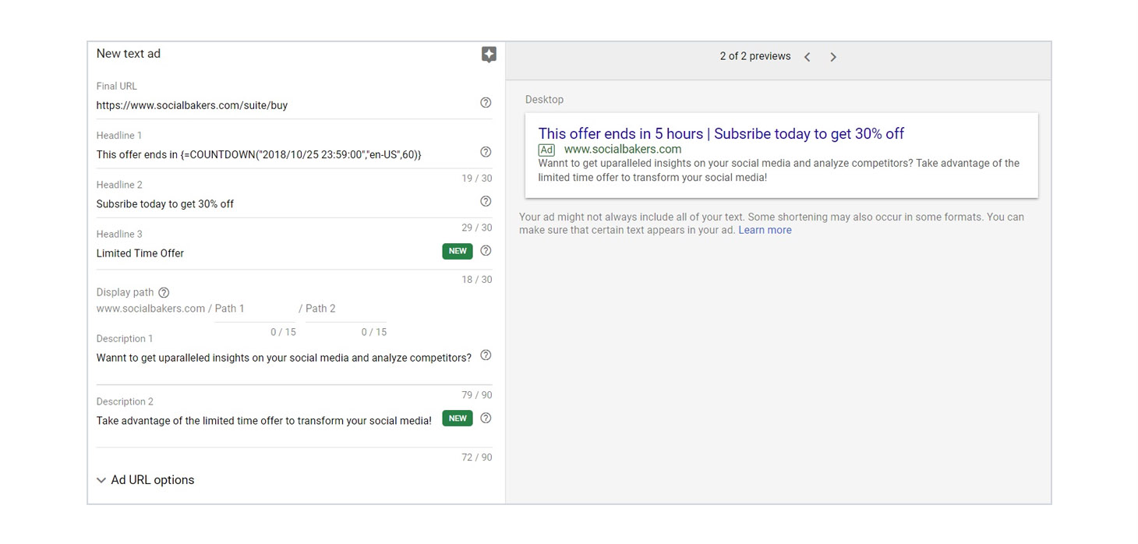Open help icon for Headline 2
This screenshot has height=544, width=1138.
[486, 201]
